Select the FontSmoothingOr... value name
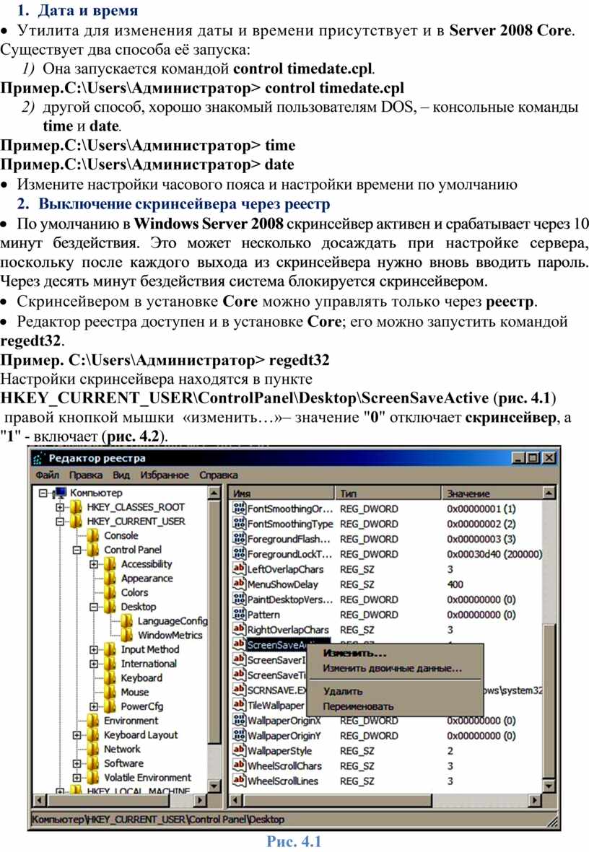 [290, 509]
